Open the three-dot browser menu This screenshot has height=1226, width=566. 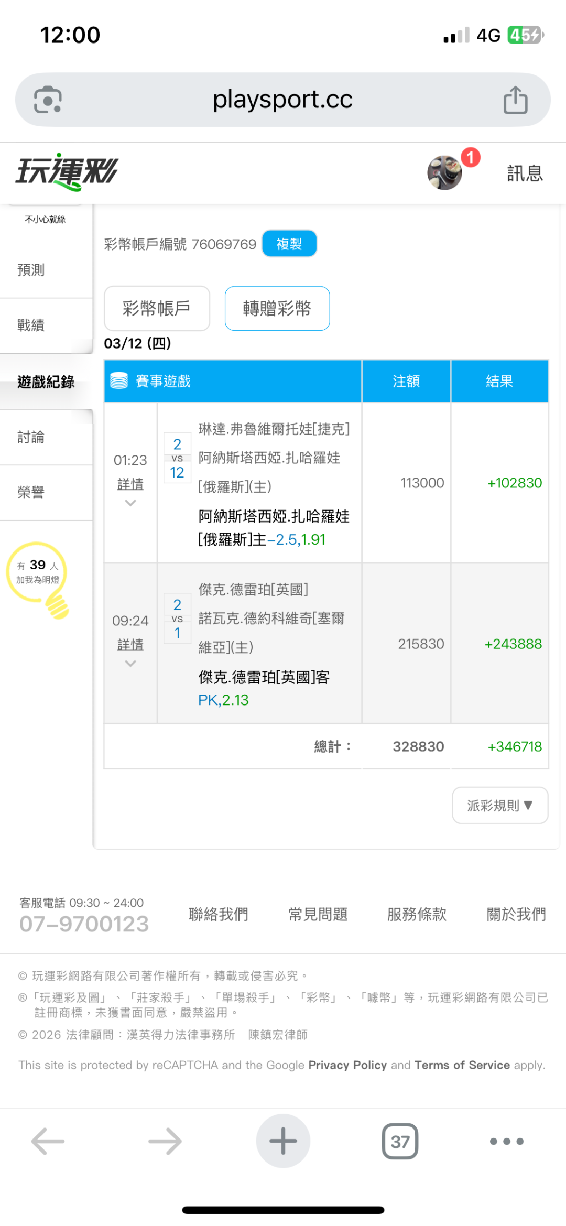506,1141
